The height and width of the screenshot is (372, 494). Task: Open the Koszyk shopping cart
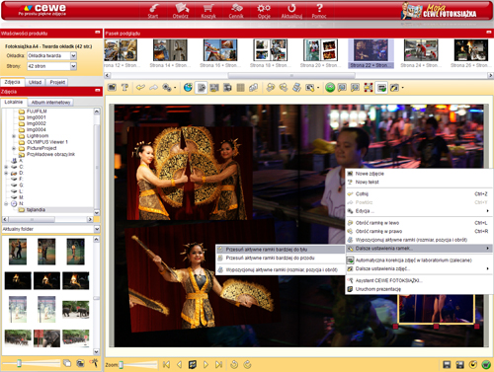pos(208,11)
